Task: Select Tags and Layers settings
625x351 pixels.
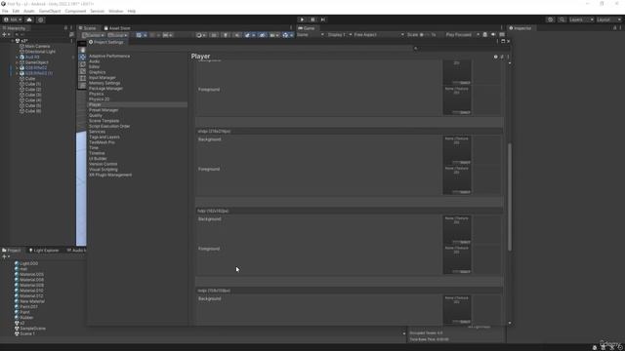Action: pos(104,136)
